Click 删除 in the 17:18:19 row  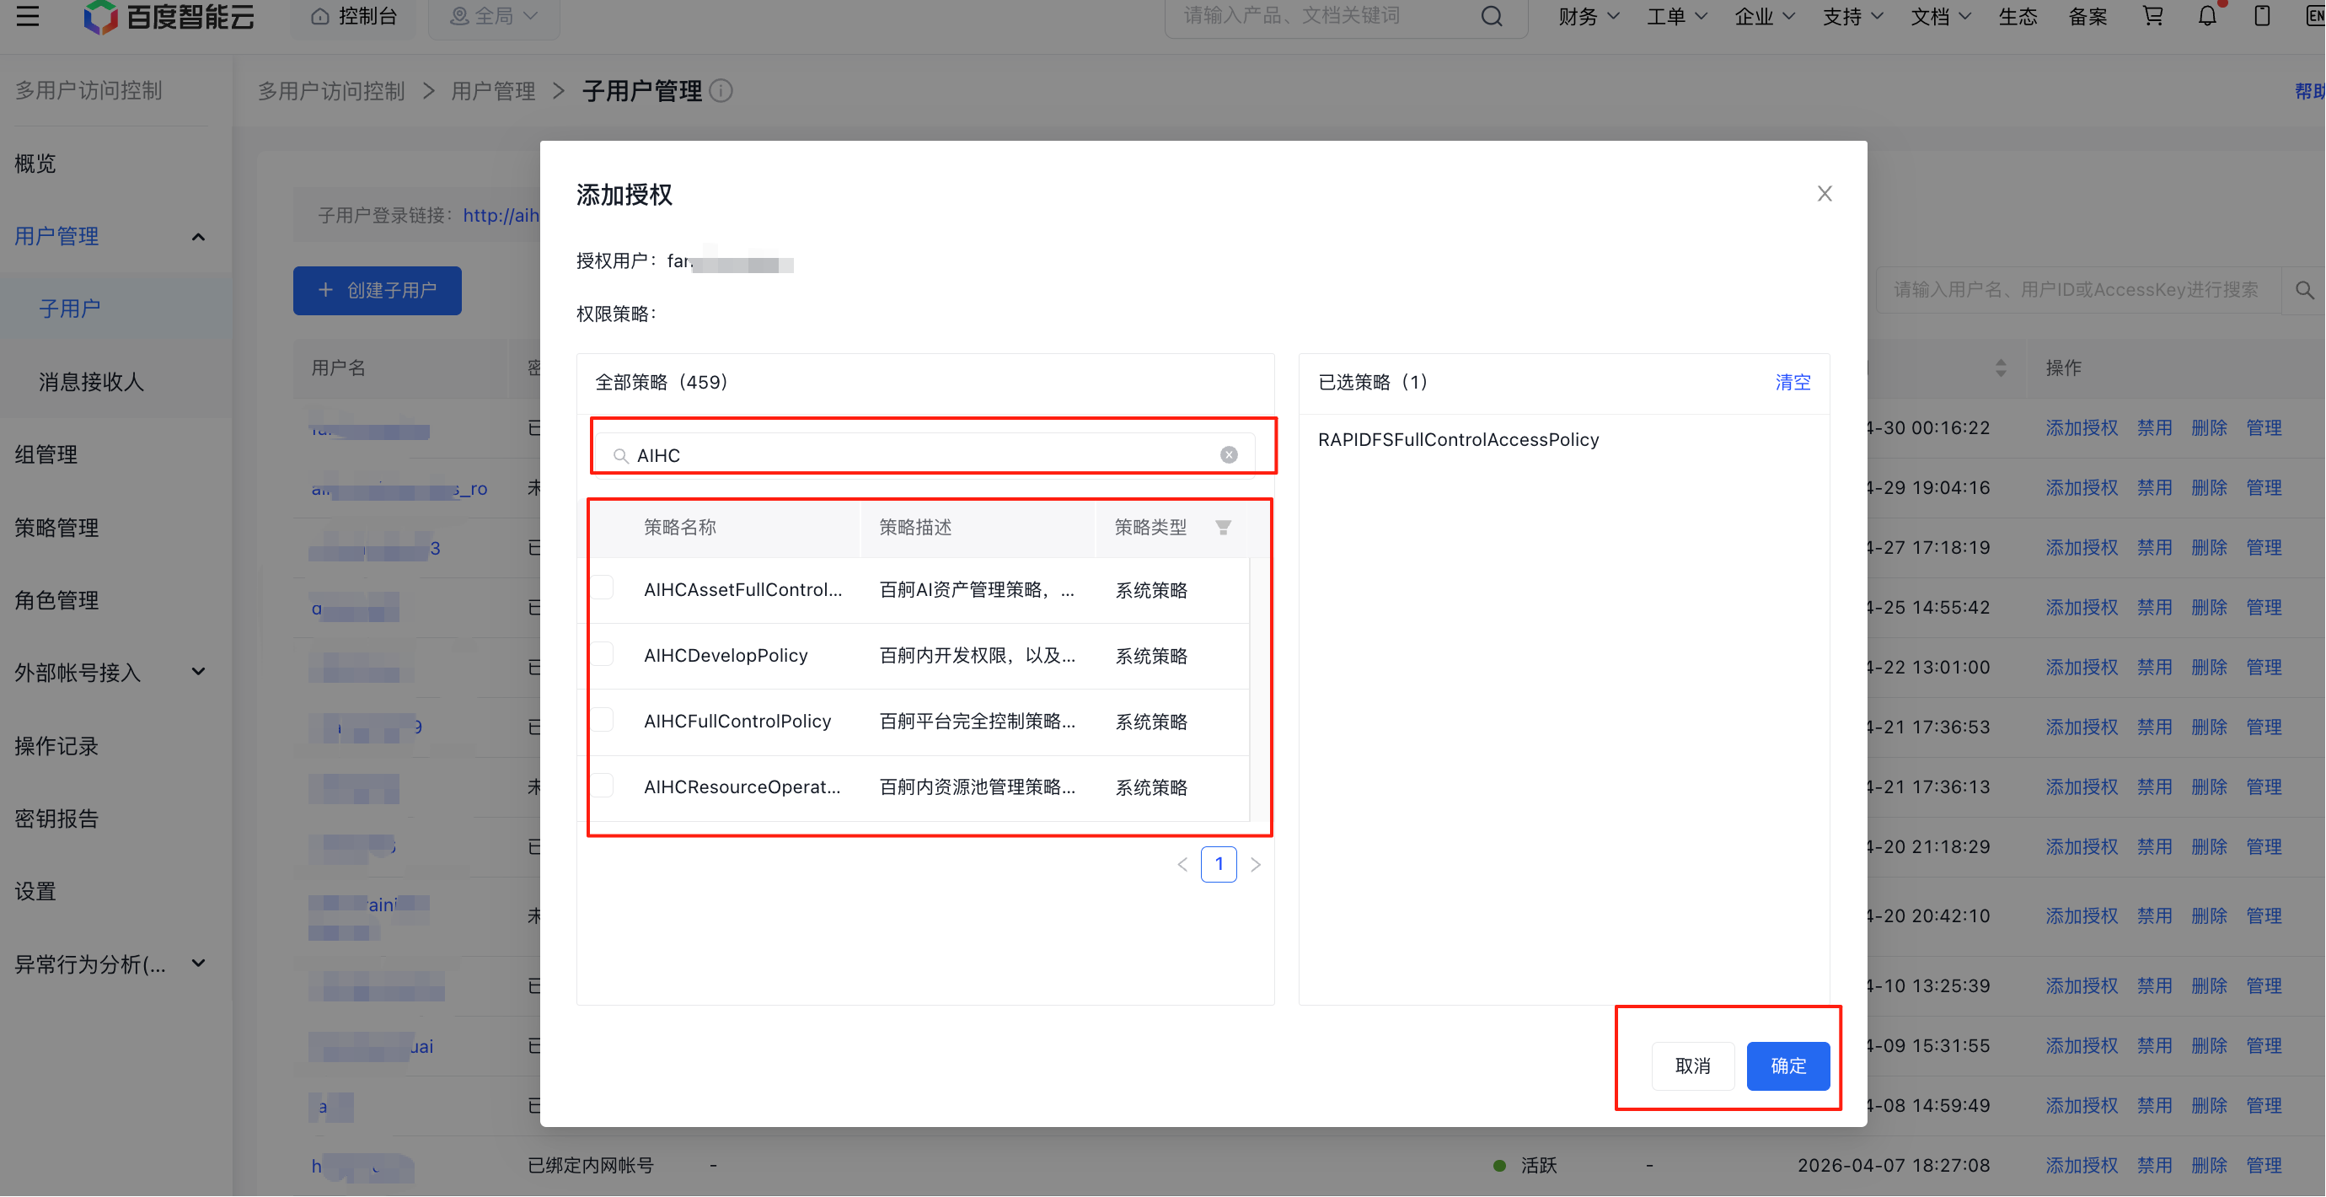2209,547
